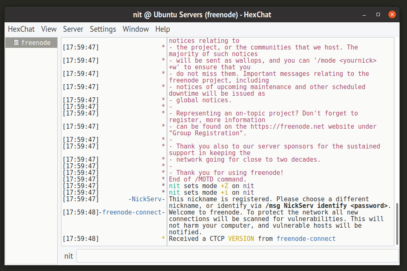This screenshot has width=407, height=271.
Task: Close the HexChat window
Action: (392, 14)
